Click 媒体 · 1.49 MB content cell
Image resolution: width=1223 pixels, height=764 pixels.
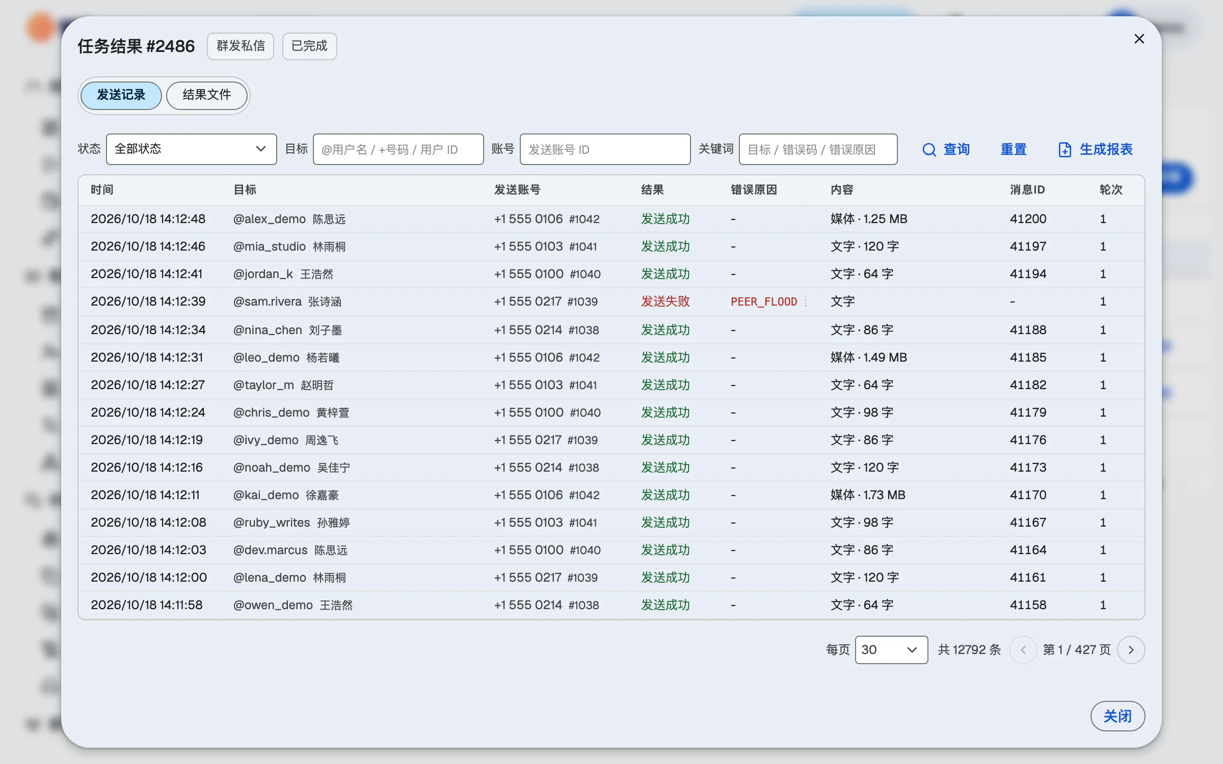point(869,358)
